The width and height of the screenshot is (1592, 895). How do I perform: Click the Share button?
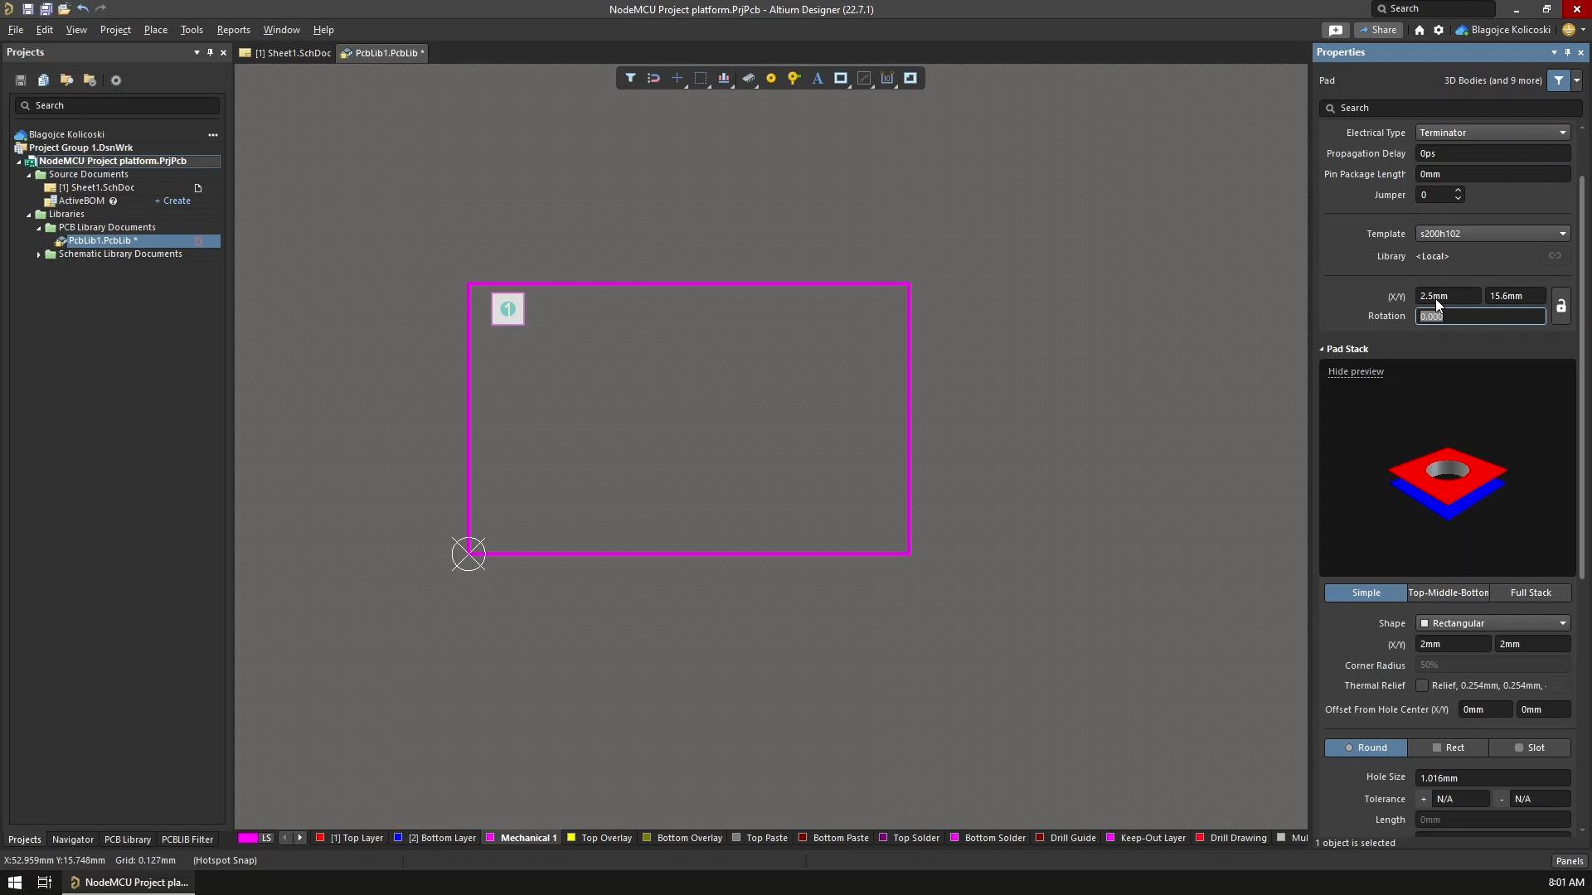[x=1378, y=30]
